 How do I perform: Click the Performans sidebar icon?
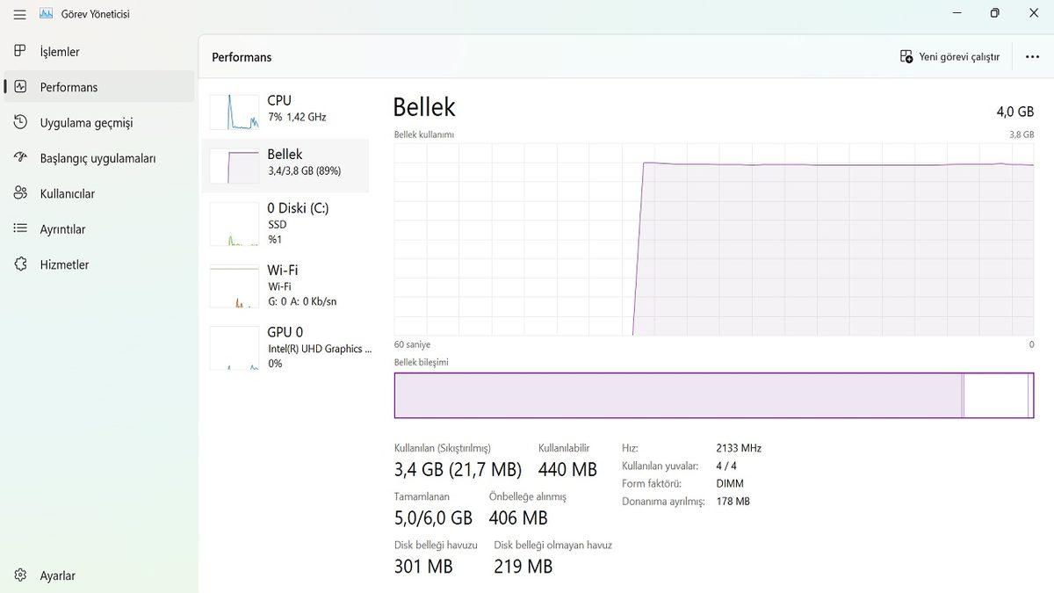(20, 87)
